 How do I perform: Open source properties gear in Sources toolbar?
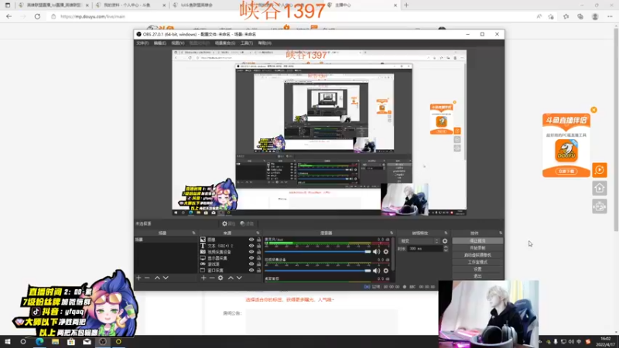[221, 278]
